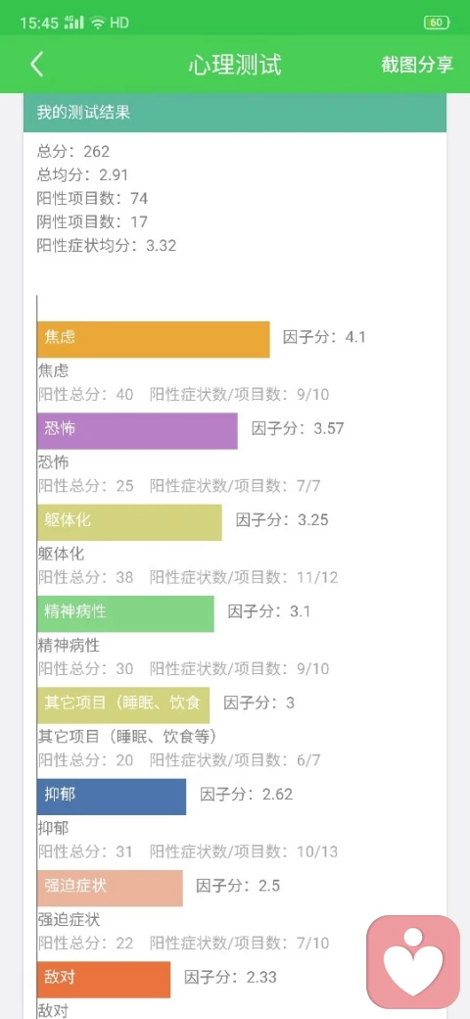
Task: Click the 心理测试 page title
Action: (235, 65)
